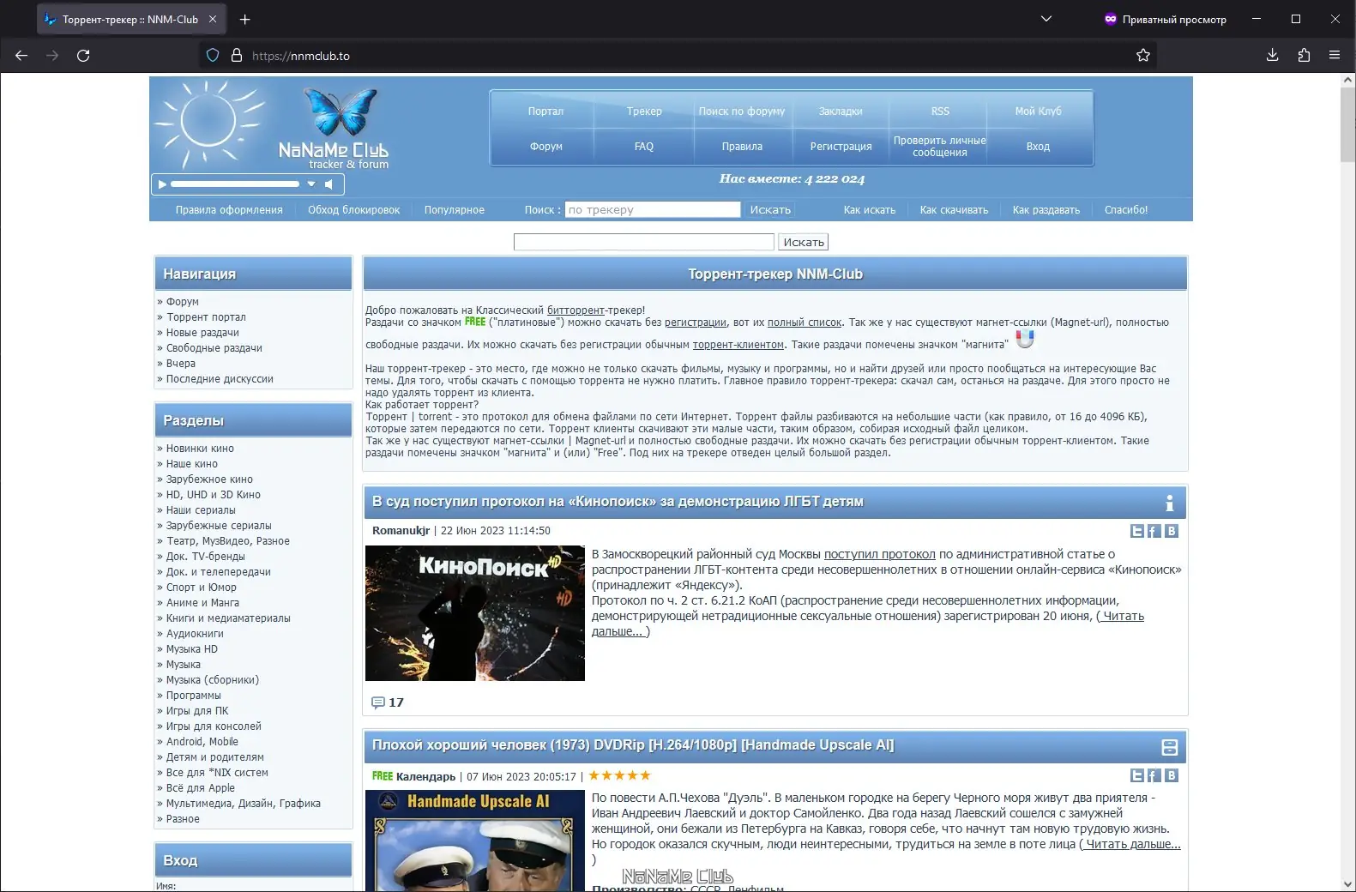Click the Популярное link
1356x892 pixels.
[455, 210]
